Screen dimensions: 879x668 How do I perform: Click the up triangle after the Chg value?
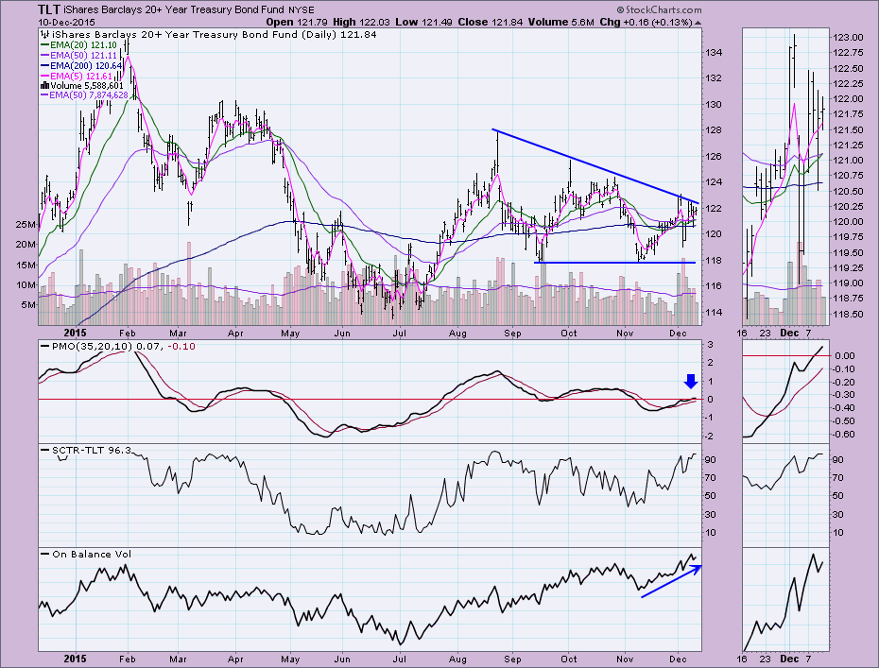coord(698,23)
